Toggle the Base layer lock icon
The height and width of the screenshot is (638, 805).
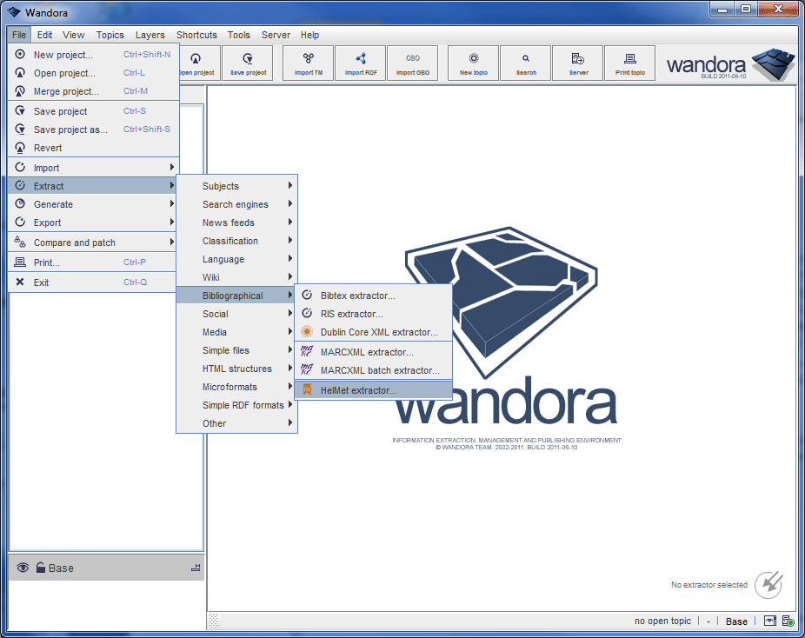[40, 568]
